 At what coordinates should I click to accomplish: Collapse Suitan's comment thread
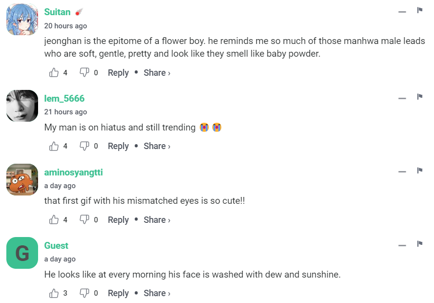pyautogui.click(x=402, y=12)
